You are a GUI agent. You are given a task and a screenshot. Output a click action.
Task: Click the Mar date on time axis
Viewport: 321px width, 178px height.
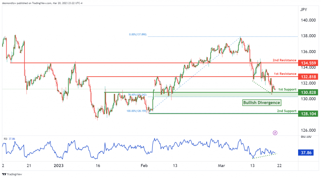[221, 166]
